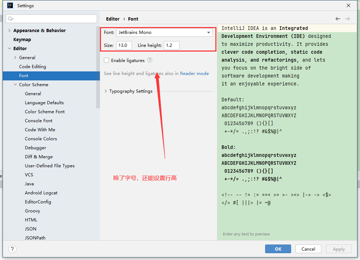Select HTML color scheme
360x260 pixels.
31,220
